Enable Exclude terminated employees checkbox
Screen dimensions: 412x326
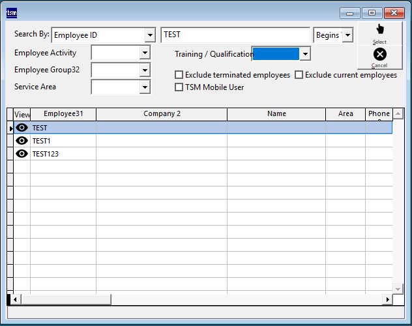tap(179, 75)
